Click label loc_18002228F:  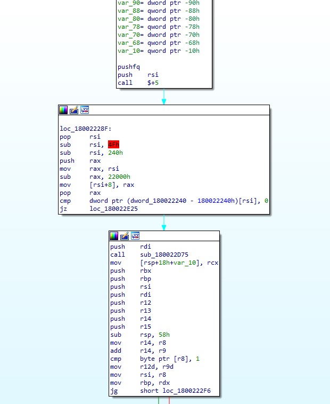[x=86, y=129]
